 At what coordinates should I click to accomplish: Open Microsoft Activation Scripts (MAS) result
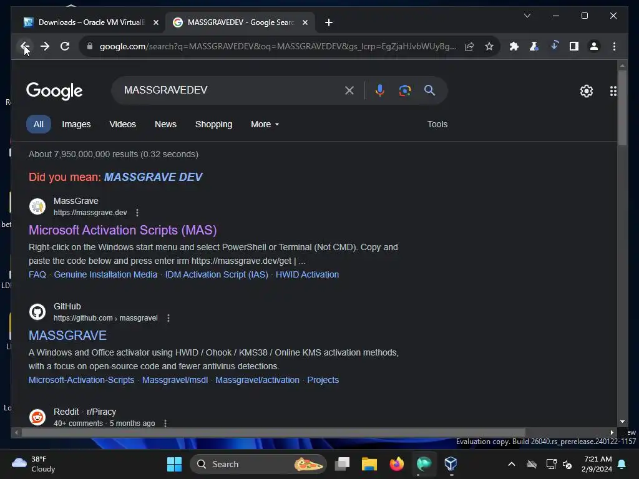click(123, 230)
